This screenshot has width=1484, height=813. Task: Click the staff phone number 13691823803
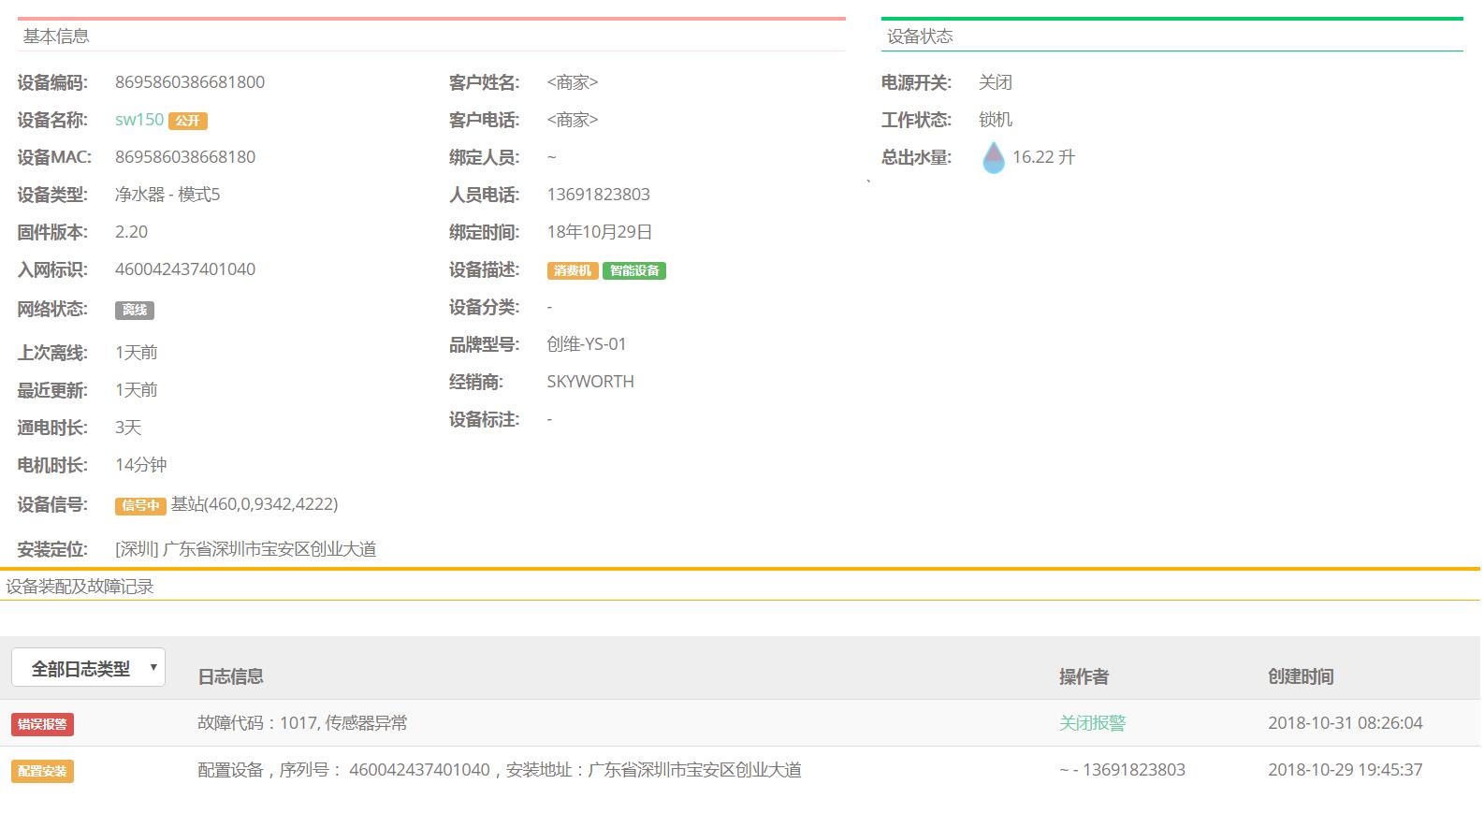(598, 195)
